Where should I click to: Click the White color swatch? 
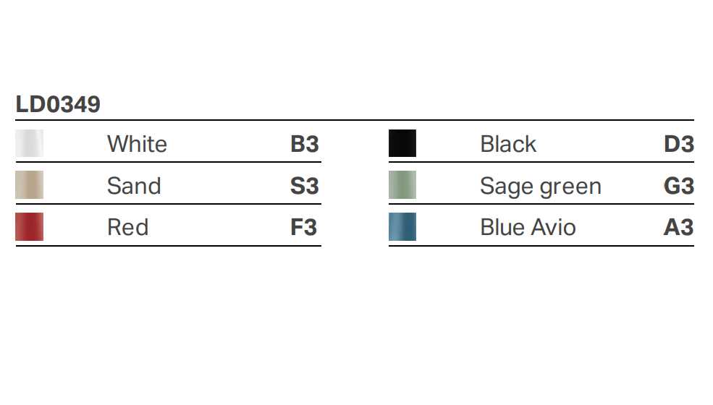pyautogui.click(x=30, y=143)
